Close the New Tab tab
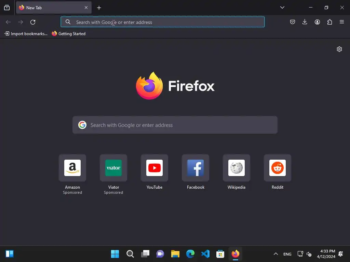The height and width of the screenshot is (262, 350). click(86, 8)
